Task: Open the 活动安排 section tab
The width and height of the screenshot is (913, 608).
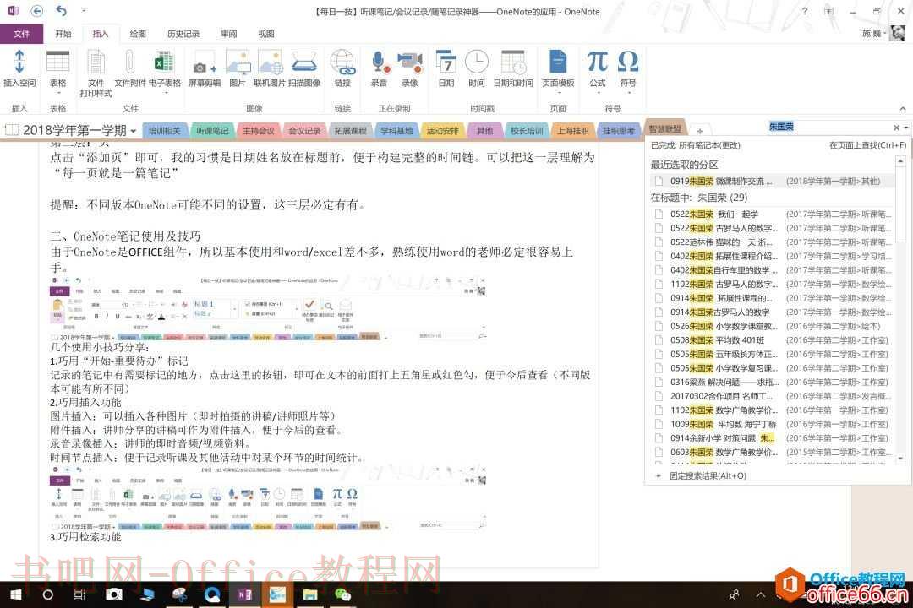Action: [442, 131]
